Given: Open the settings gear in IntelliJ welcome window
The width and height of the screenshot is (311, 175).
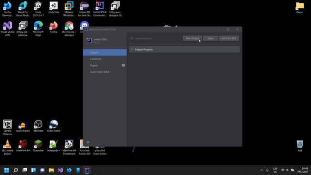Looking at the screenshot, I should (88, 142).
